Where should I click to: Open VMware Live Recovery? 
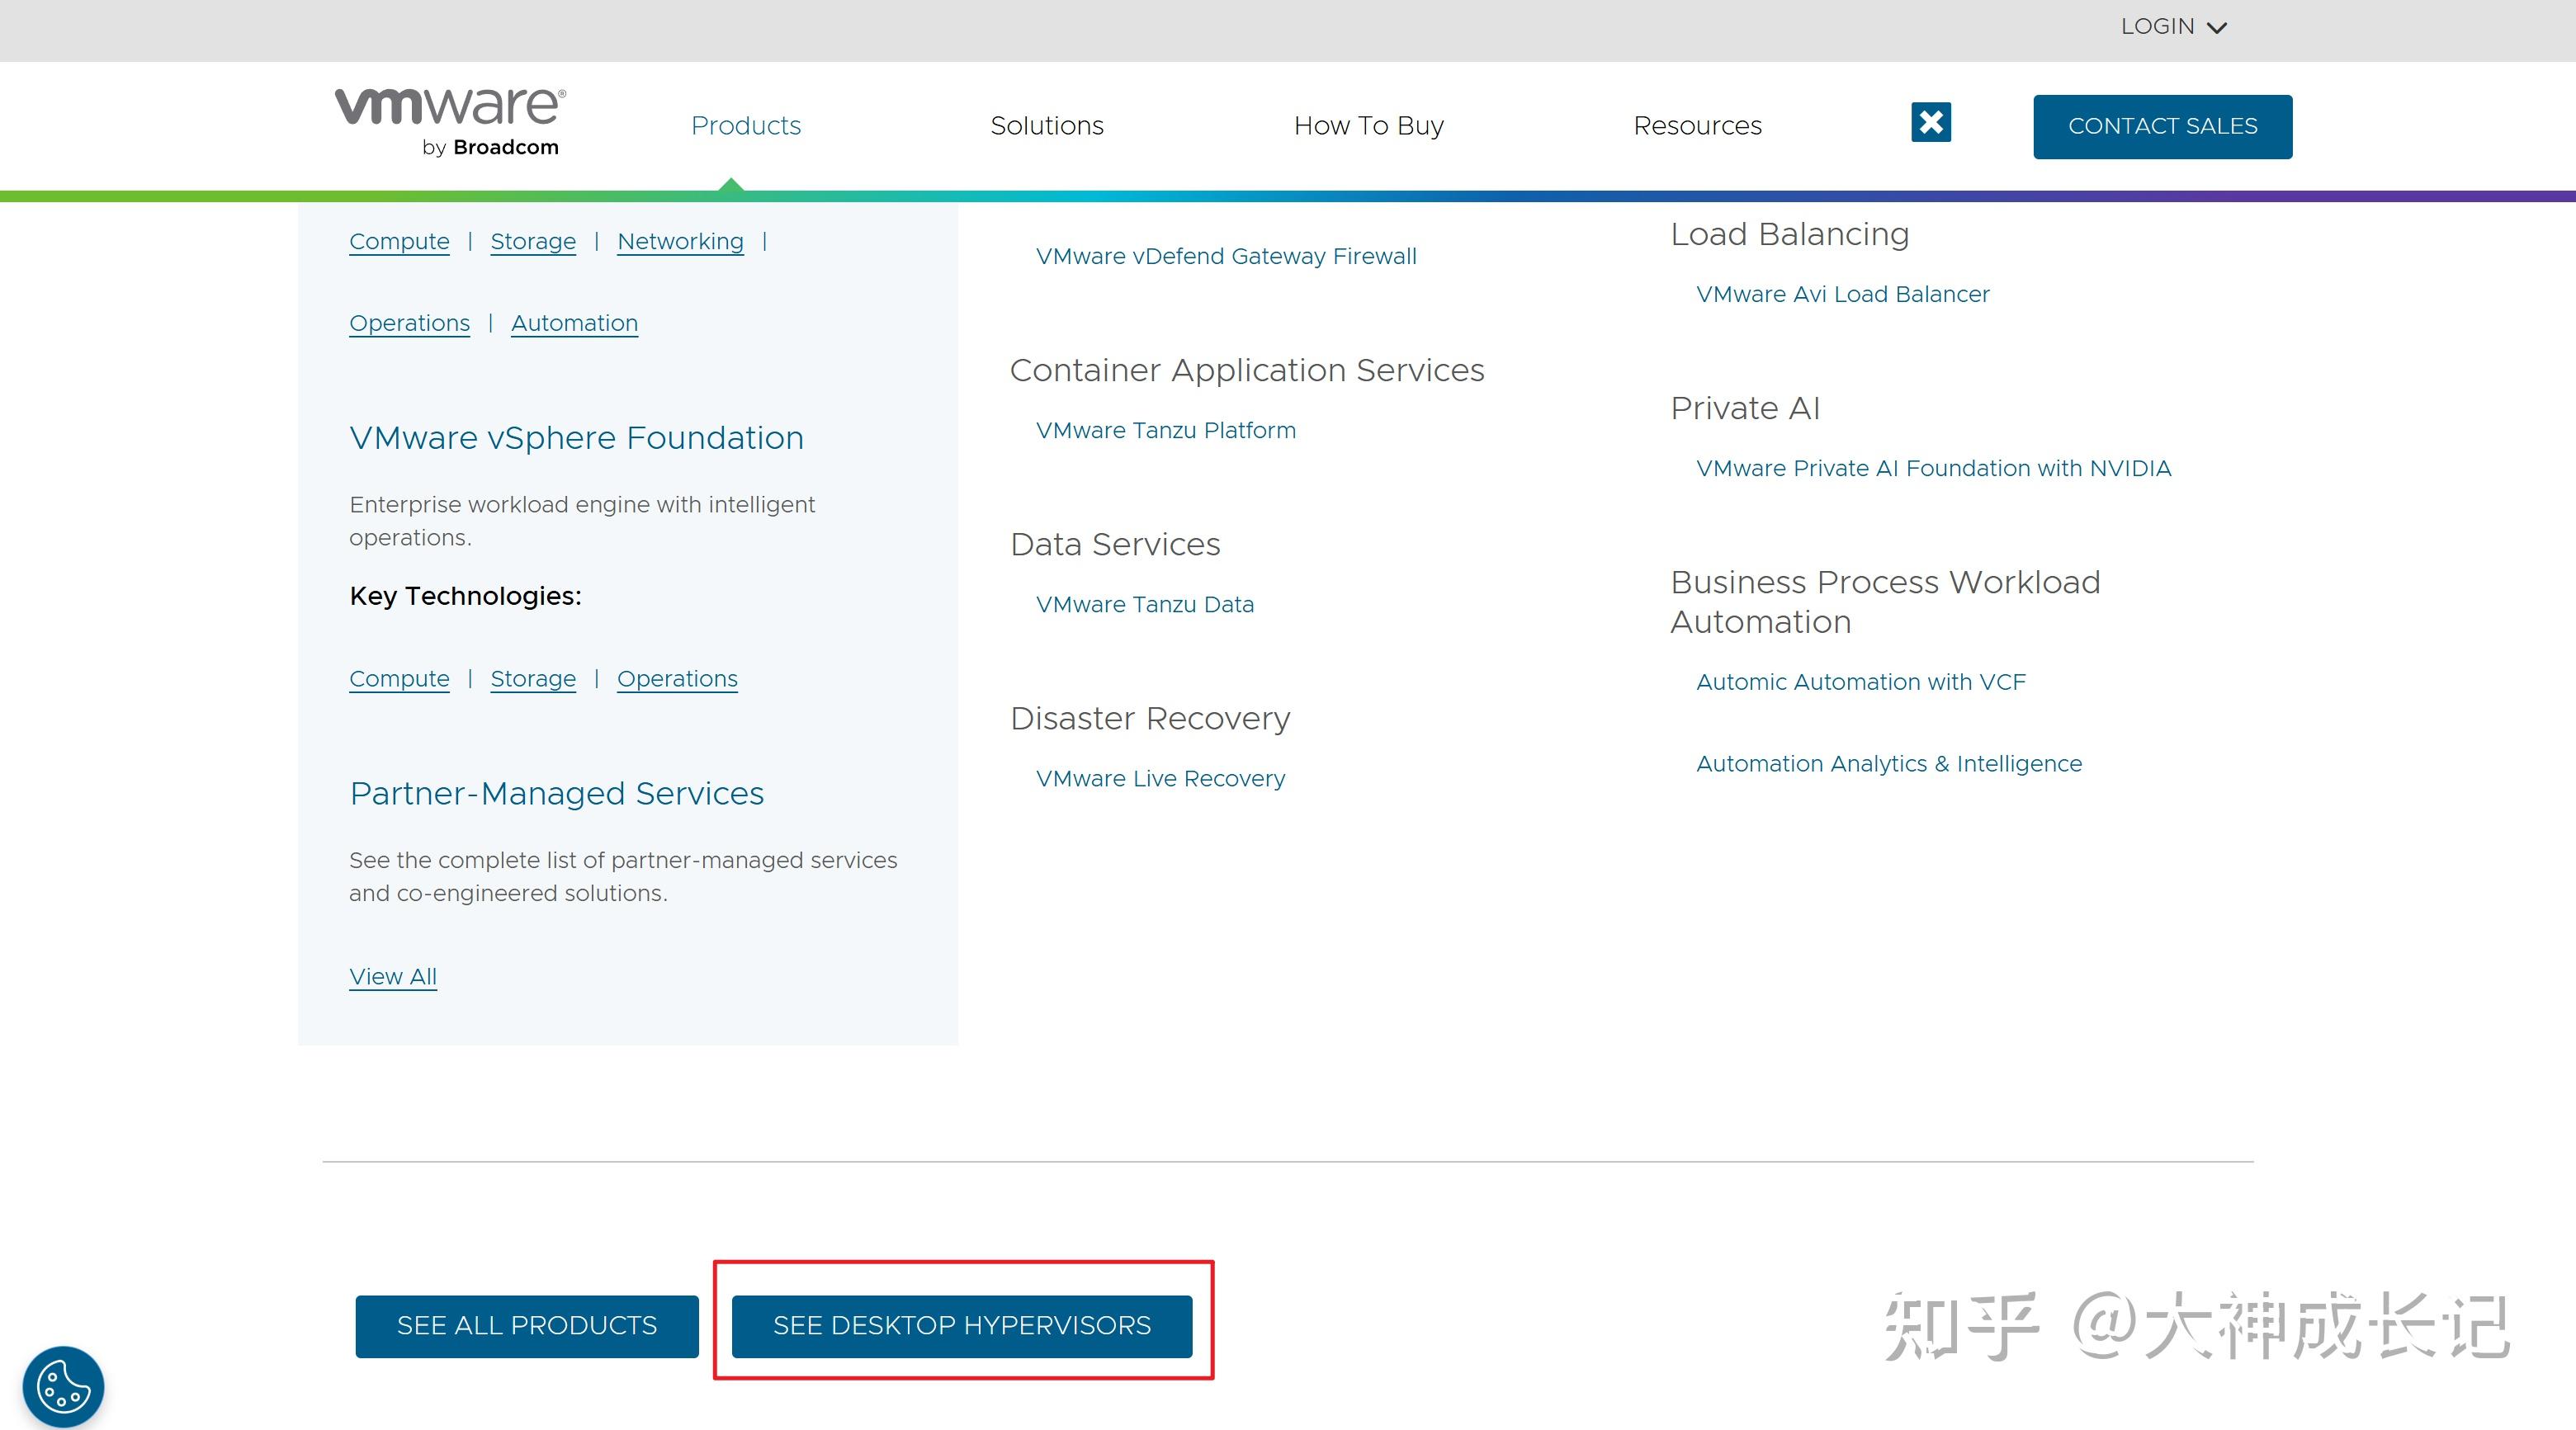(x=1160, y=778)
